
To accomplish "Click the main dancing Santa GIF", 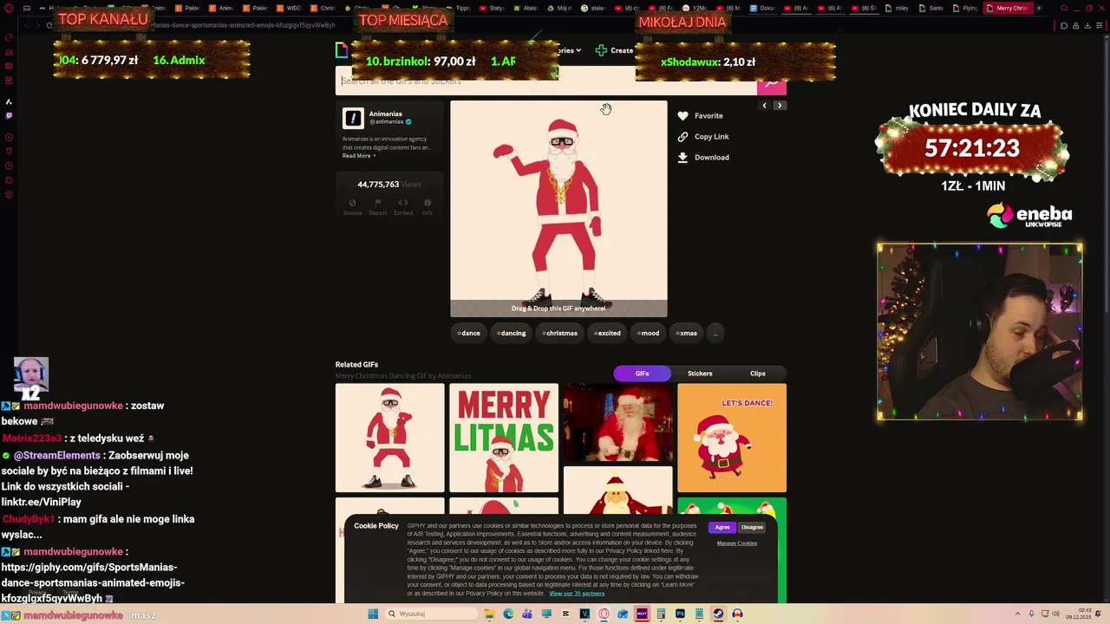I will click(x=558, y=209).
